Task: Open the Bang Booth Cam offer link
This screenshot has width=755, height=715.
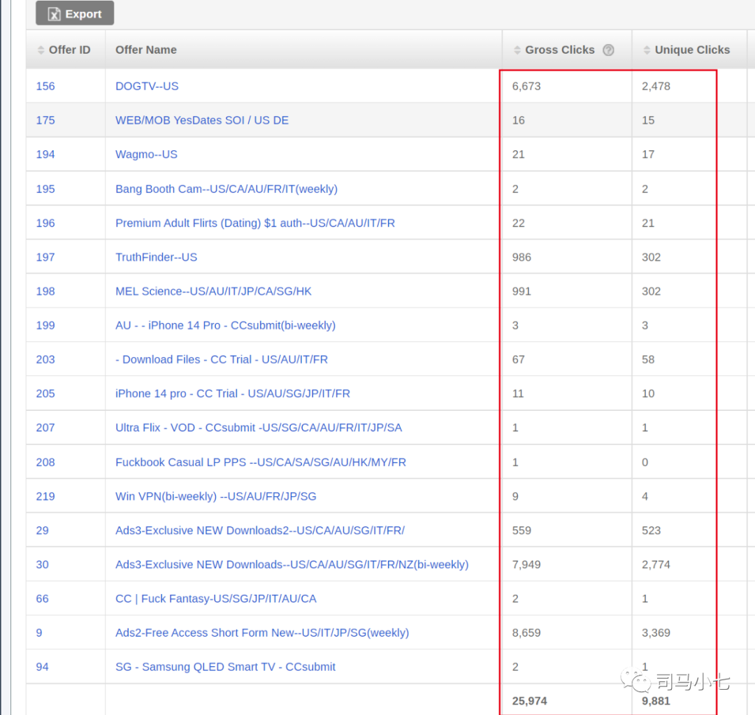Action: (226, 189)
